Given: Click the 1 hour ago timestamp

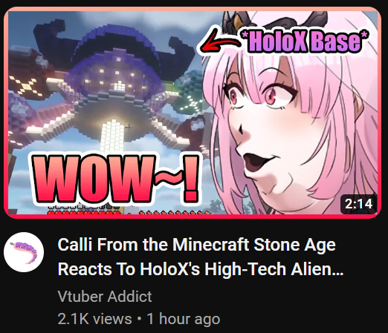Looking at the screenshot, I should (184, 319).
